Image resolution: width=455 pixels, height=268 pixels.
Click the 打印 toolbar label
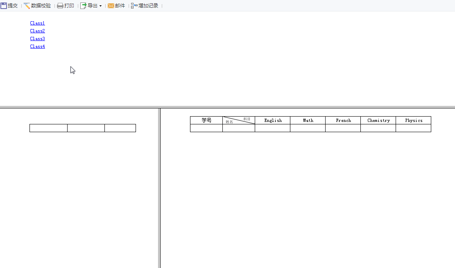(69, 6)
